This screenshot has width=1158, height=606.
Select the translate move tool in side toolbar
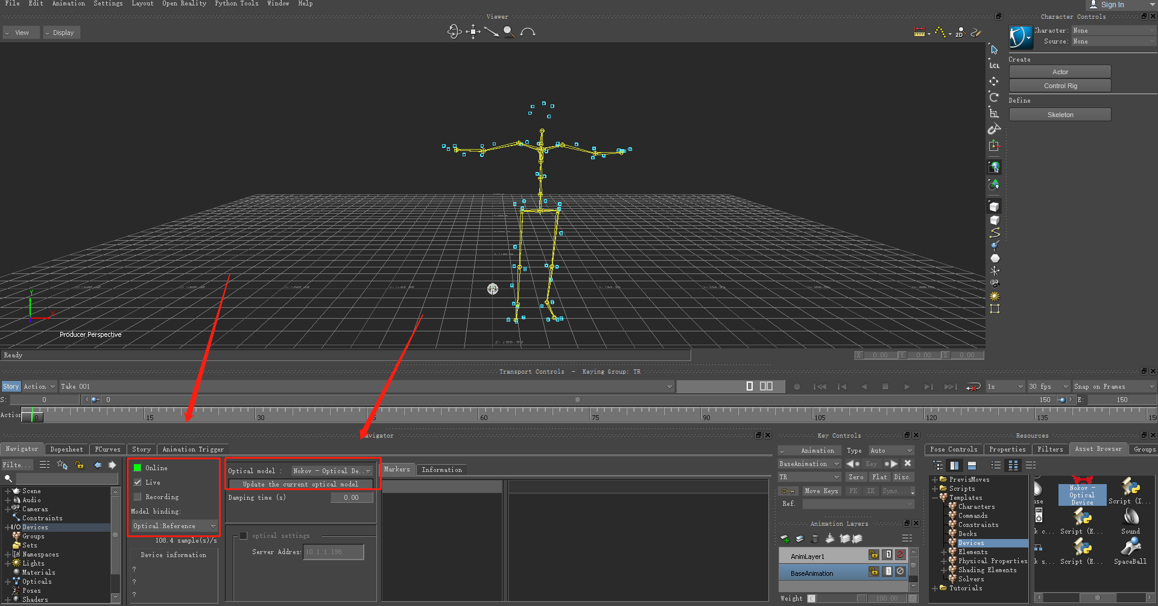(x=994, y=81)
